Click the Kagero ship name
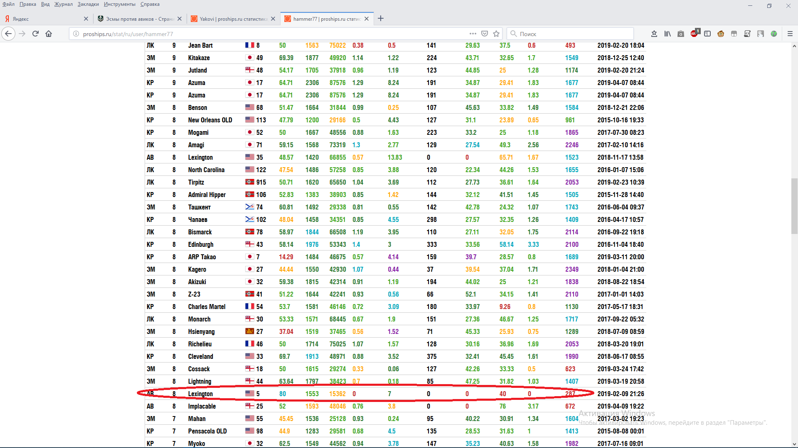798x448 pixels. (197, 269)
